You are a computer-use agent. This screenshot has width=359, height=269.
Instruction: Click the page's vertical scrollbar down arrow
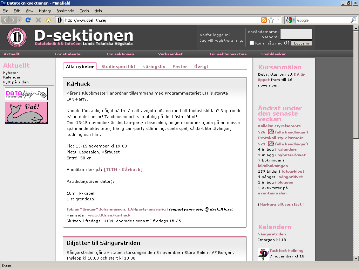pyautogui.click(x=356, y=258)
